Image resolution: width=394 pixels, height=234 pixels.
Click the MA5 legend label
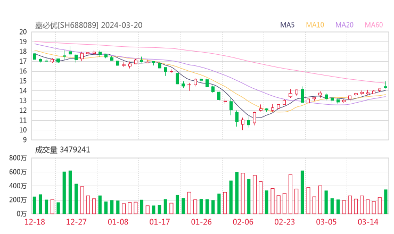tap(287, 25)
